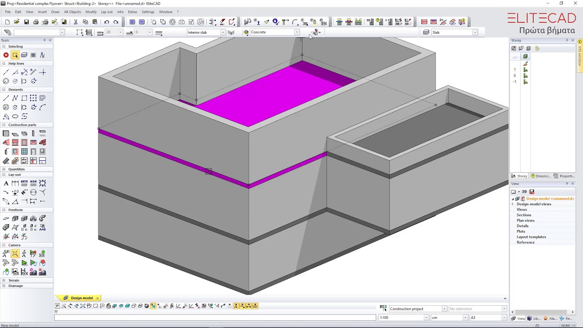The height and width of the screenshot is (328, 583).
Task: Select Details in View tree
Action: pos(522,226)
